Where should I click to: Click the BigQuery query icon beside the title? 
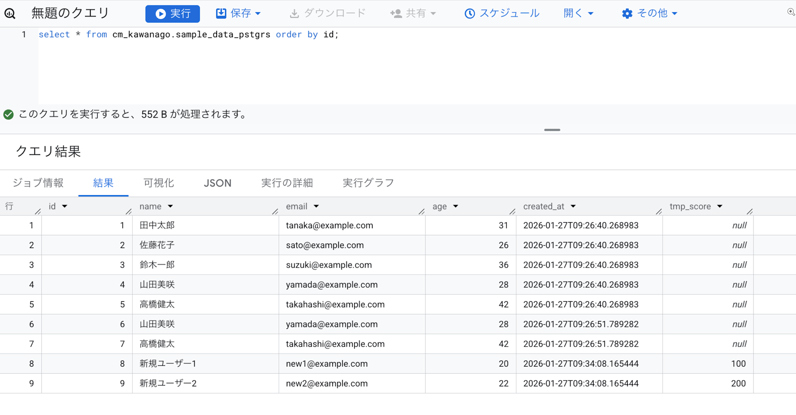click(10, 14)
